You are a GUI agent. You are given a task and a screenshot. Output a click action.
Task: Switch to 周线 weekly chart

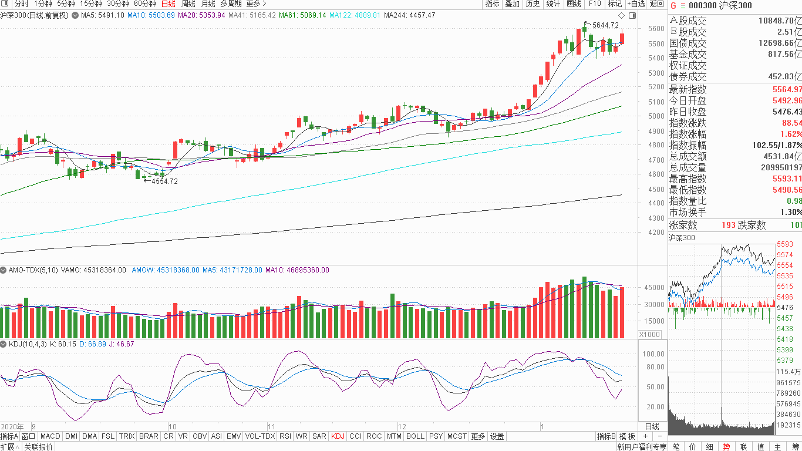coord(188,4)
